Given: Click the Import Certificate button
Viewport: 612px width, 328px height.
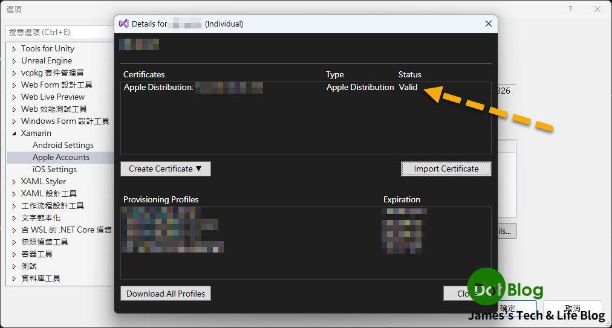Looking at the screenshot, I should point(446,169).
